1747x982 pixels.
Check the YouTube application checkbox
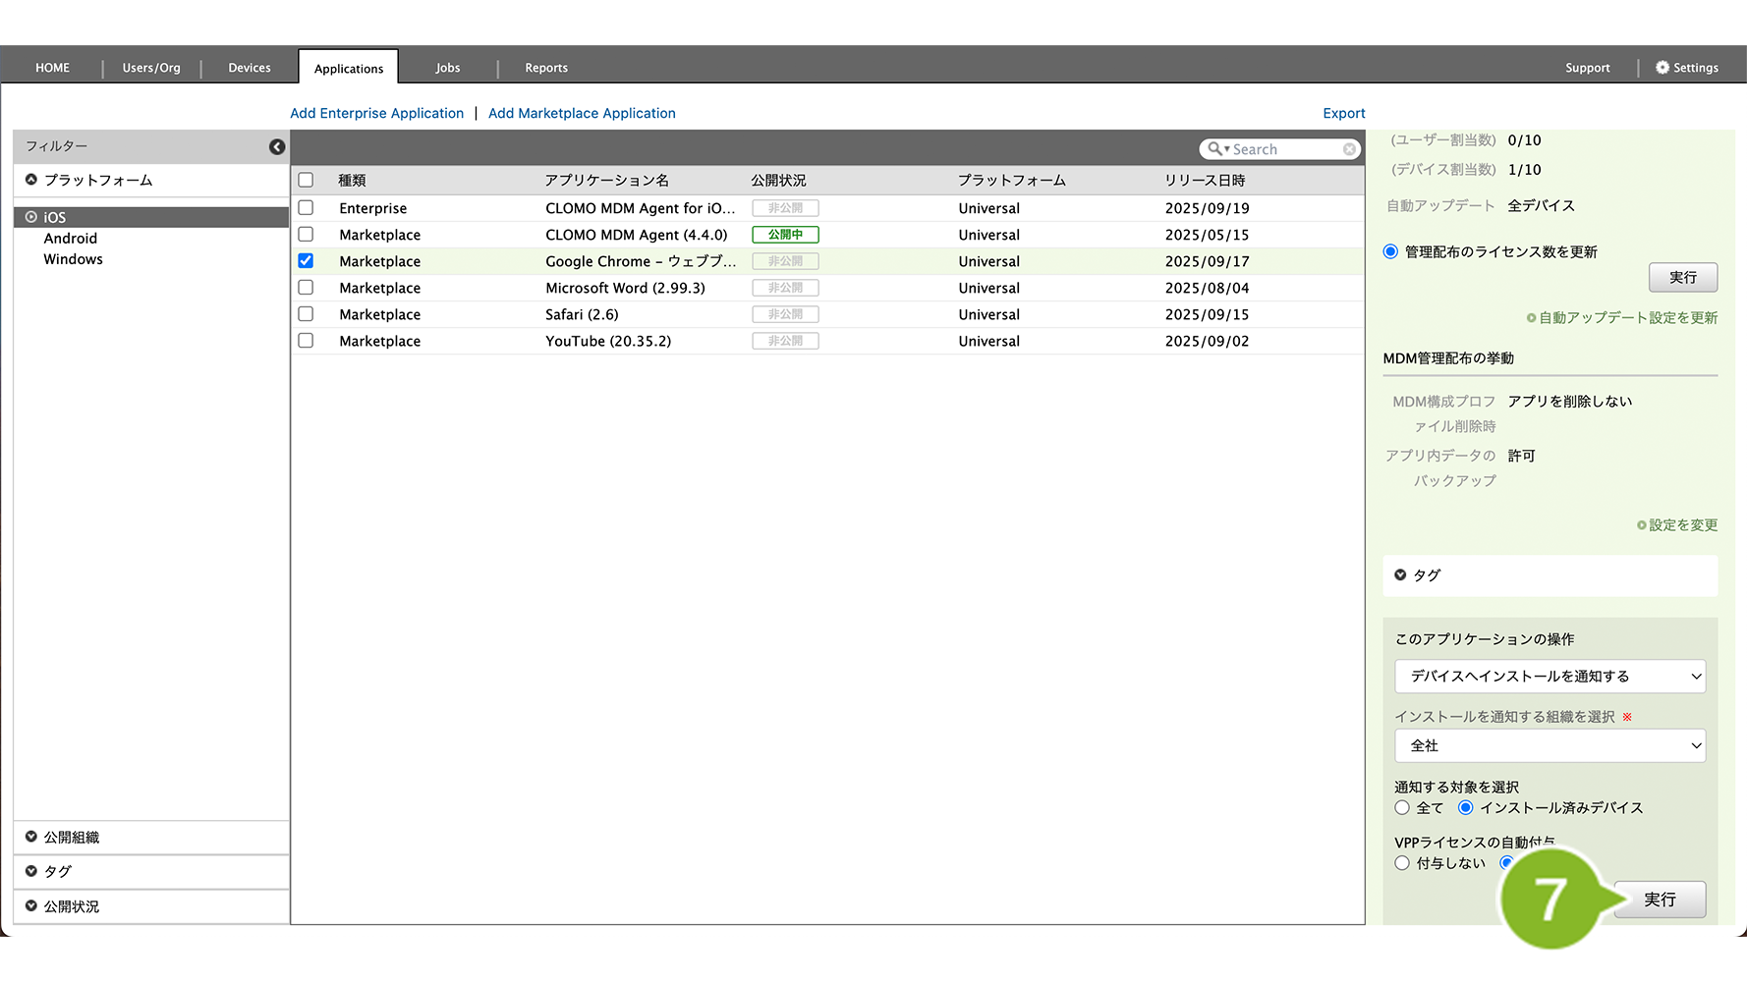306,341
